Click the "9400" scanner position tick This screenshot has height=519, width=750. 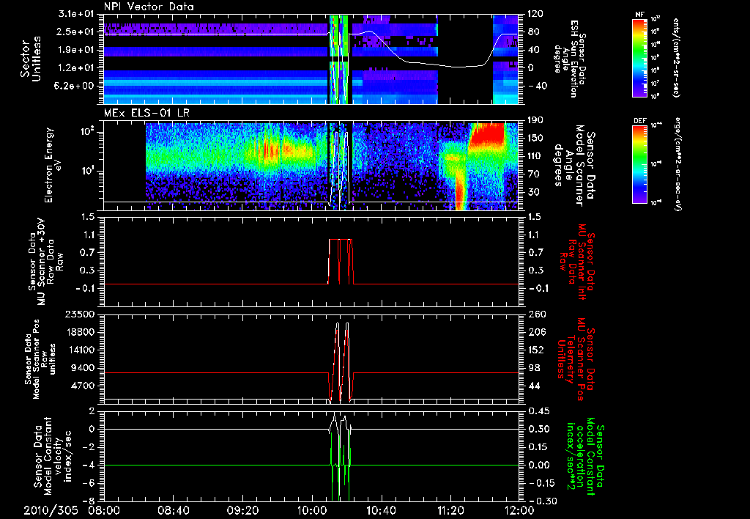click(82, 368)
